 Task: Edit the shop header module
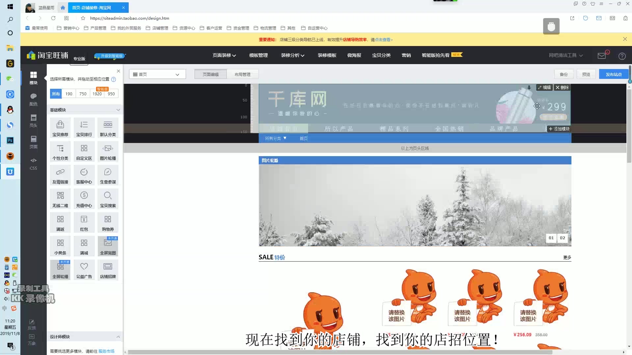pyautogui.click(x=544, y=87)
